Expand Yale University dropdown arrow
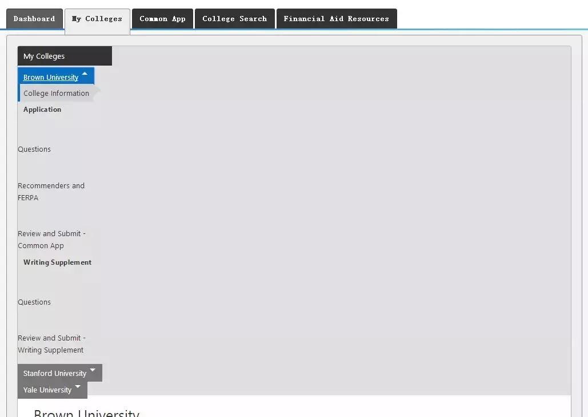 click(78, 386)
